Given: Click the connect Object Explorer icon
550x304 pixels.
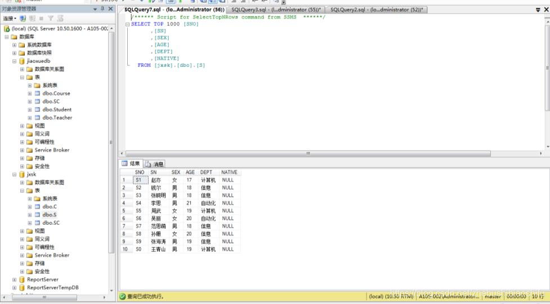Looking at the screenshot, I should pos(23,19).
